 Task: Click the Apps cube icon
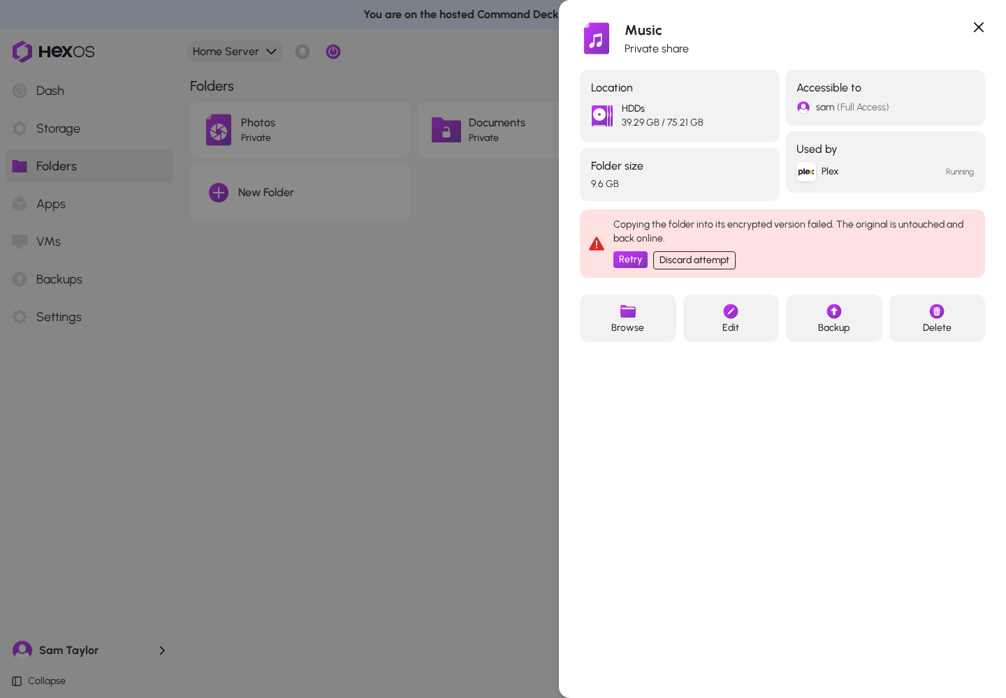pos(20,204)
